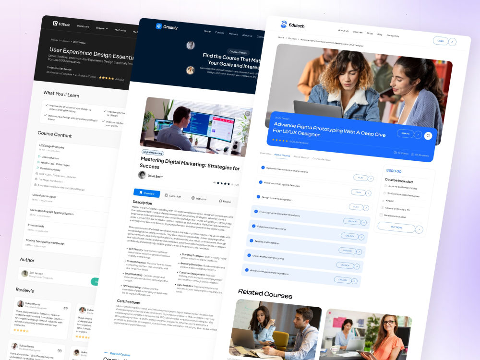Click arrow icon in Cross-Platform Prototyping row
Screen dimensions: 480x360
357,266
